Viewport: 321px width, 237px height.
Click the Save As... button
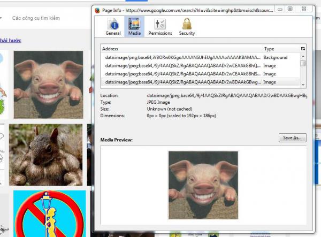click(x=292, y=137)
